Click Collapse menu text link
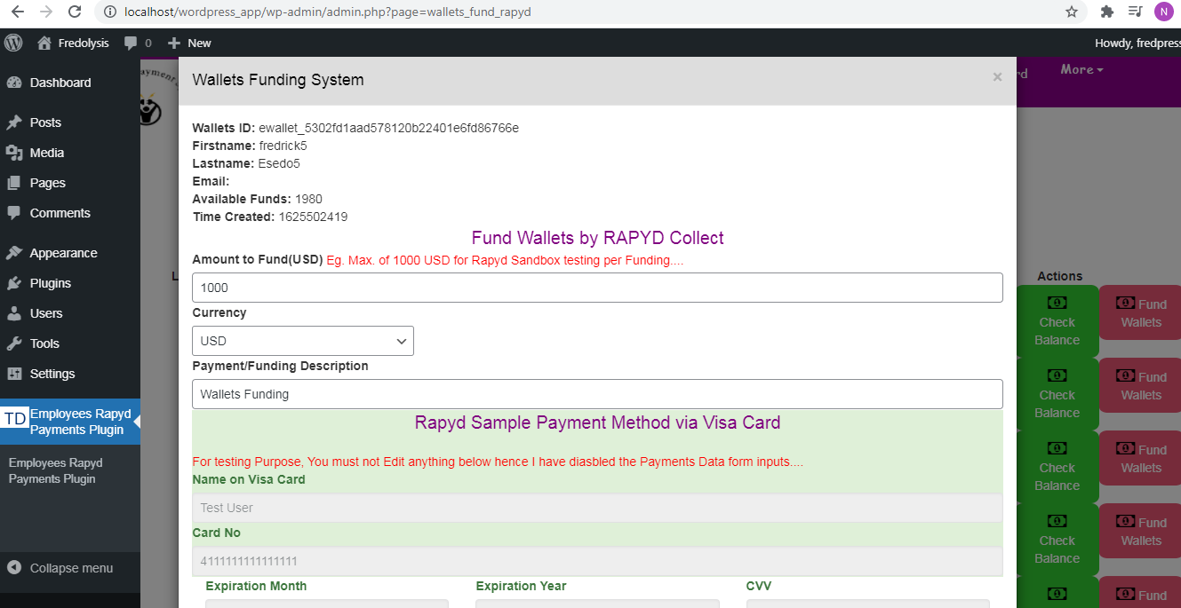1181x608 pixels. tap(71, 568)
